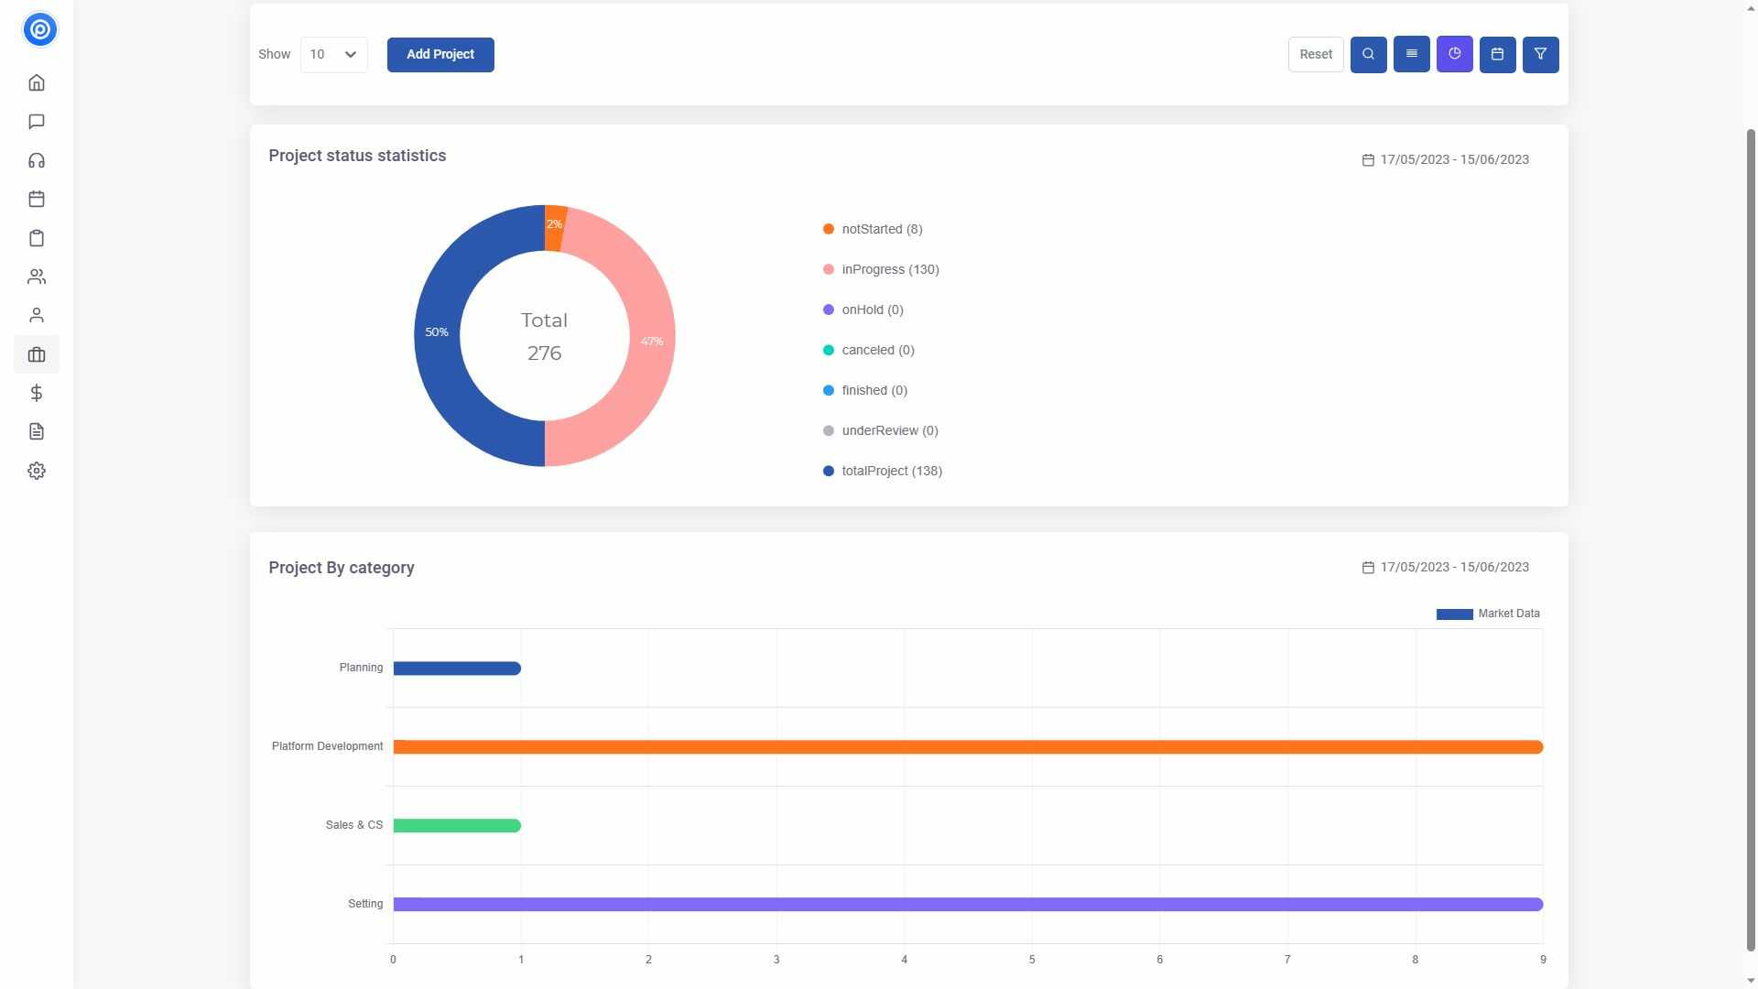
Task: Switch to list view icon button
Action: pos(1411,55)
